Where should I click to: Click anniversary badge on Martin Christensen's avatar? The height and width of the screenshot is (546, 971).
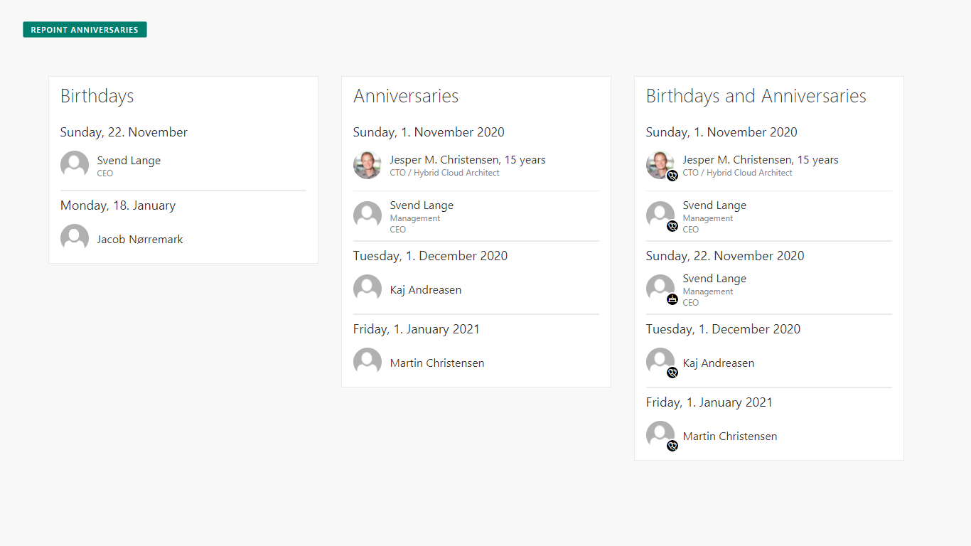click(672, 446)
